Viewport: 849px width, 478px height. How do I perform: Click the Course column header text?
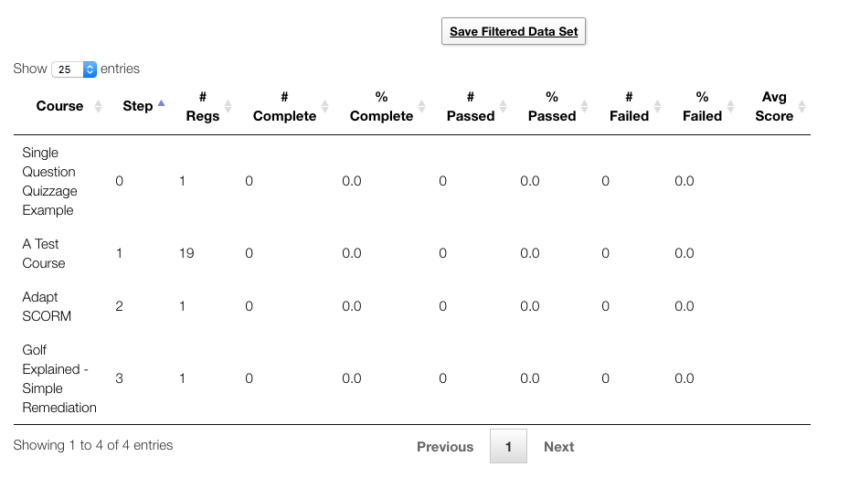click(x=59, y=106)
